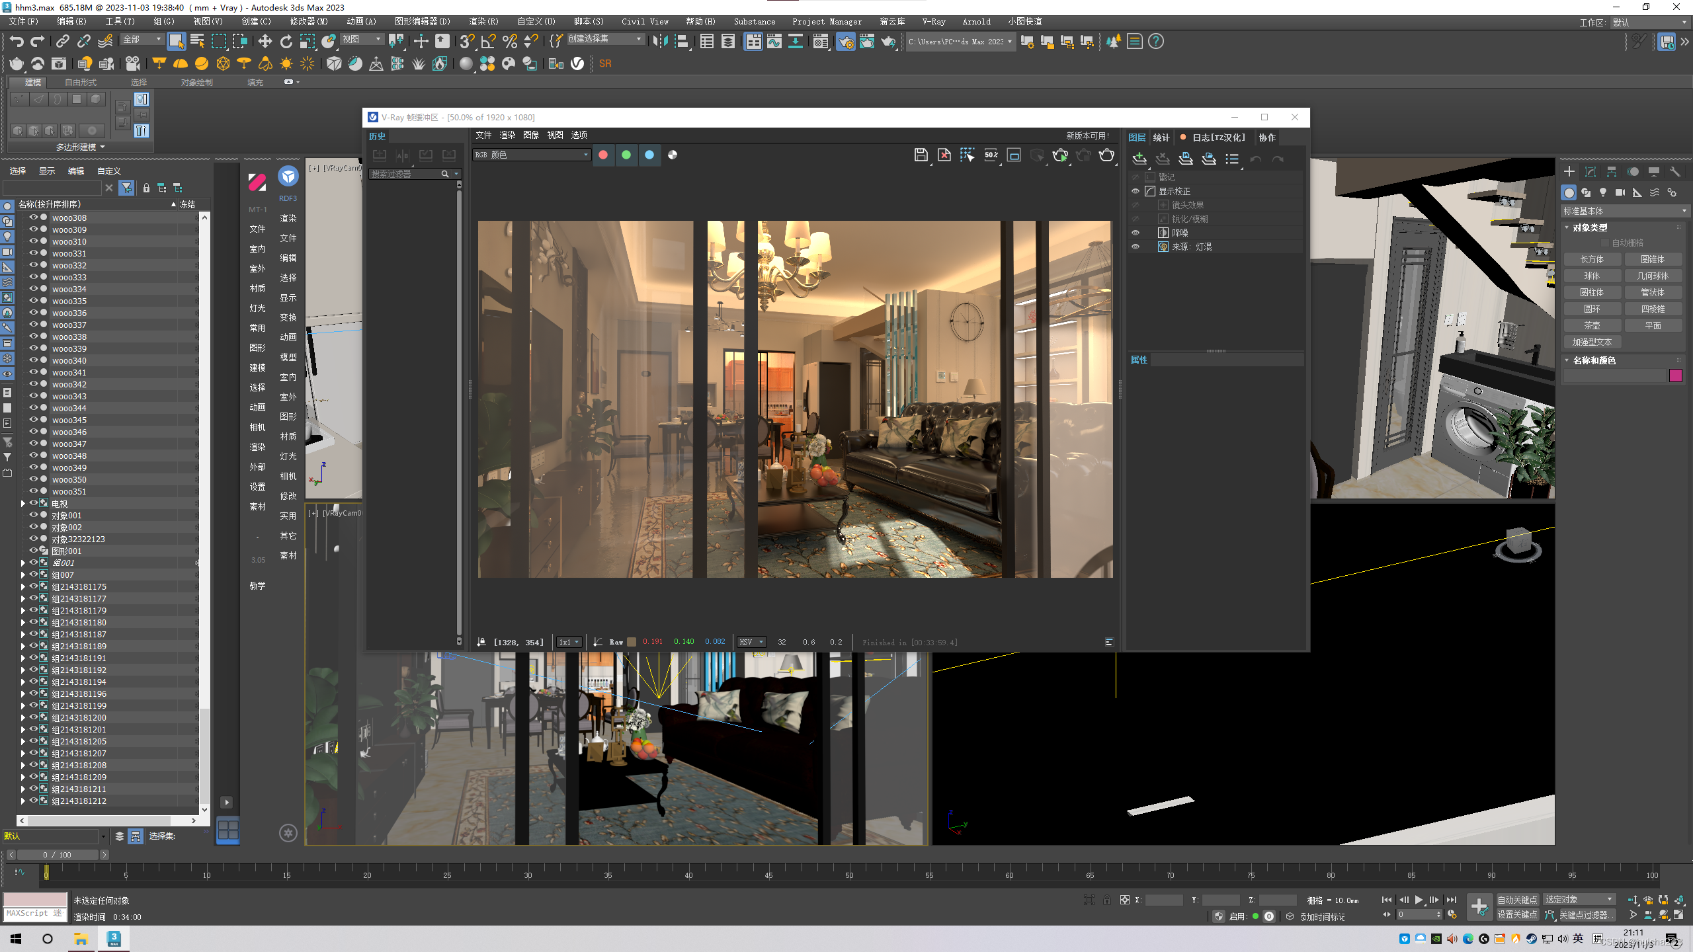Expand the 电视 tree item

(x=23, y=503)
